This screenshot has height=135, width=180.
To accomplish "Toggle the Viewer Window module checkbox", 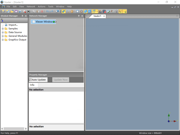I will [x=34, y=22].
